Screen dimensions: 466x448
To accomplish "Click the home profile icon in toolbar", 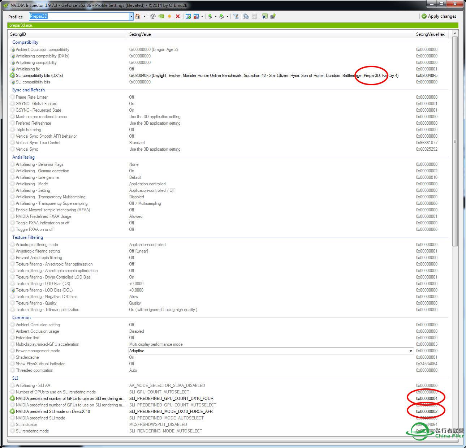I will (138, 16).
